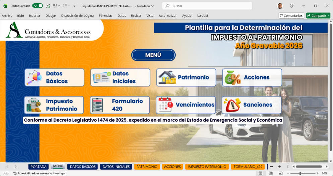Click the pie chart Datos Básicos icon

pyautogui.click(x=34, y=77)
